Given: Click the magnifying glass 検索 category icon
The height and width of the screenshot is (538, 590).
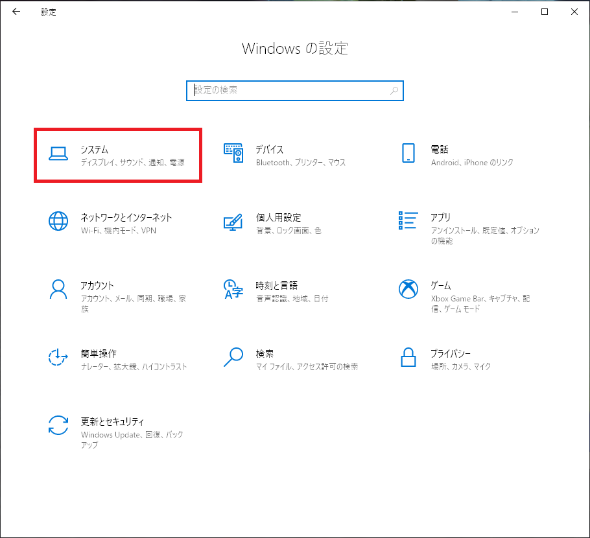Looking at the screenshot, I should [233, 357].
